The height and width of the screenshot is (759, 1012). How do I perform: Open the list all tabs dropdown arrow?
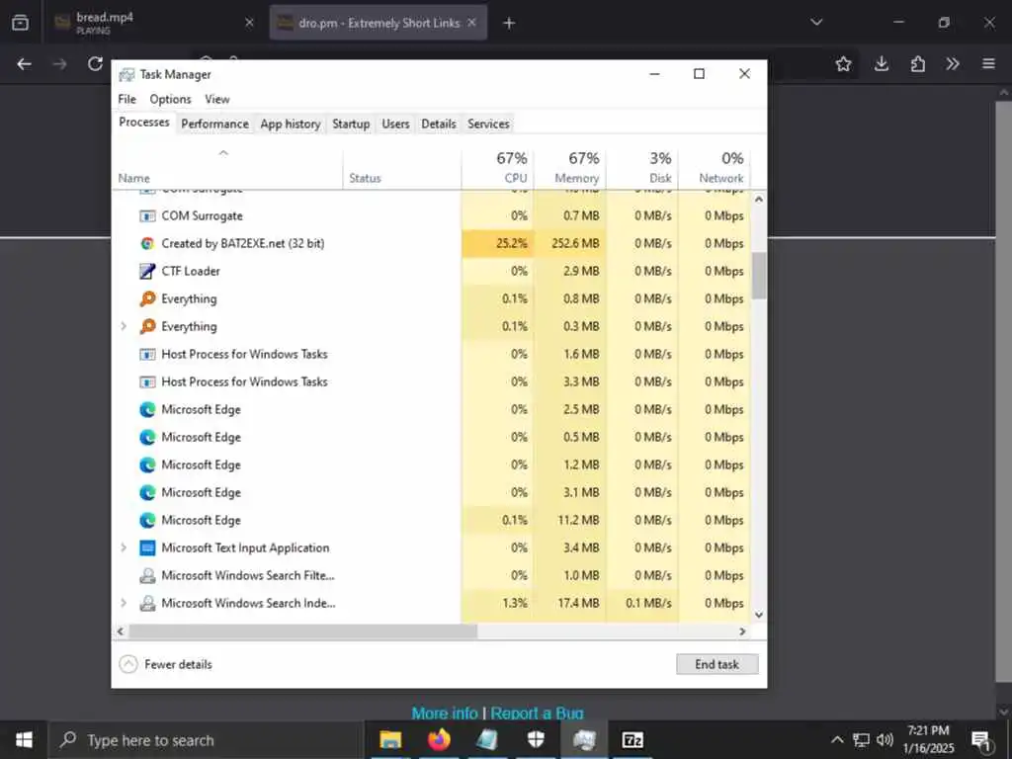(816, 23)
